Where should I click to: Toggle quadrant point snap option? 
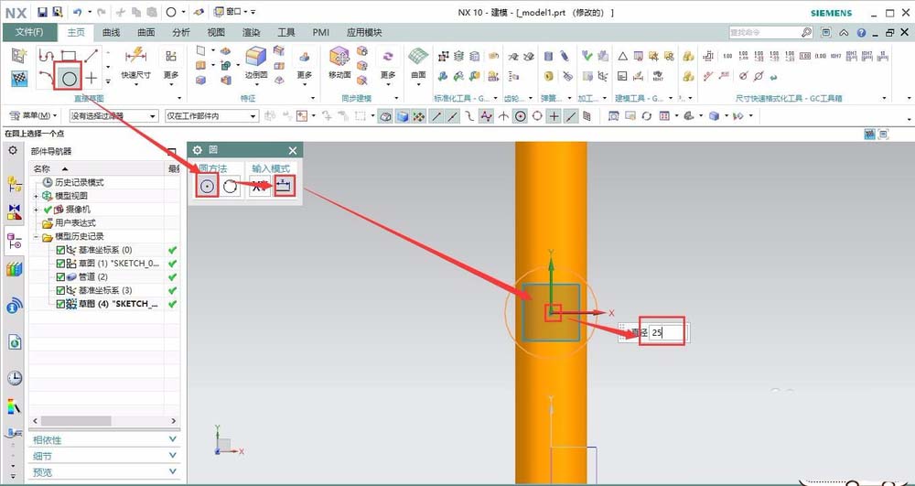point(537,116)
